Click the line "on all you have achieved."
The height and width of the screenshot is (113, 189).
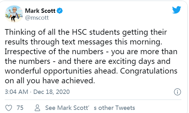point(50,80)
